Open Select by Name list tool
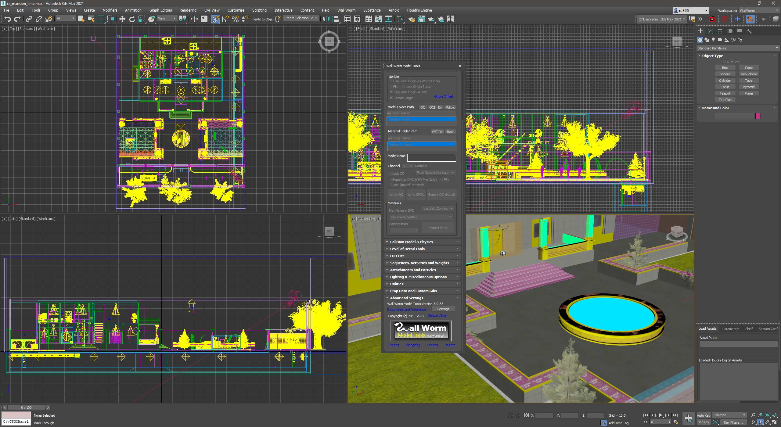The height and width of the screenshot is (427, 781). [91, 19]
